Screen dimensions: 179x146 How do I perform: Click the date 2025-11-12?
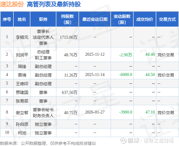[95, 54]
